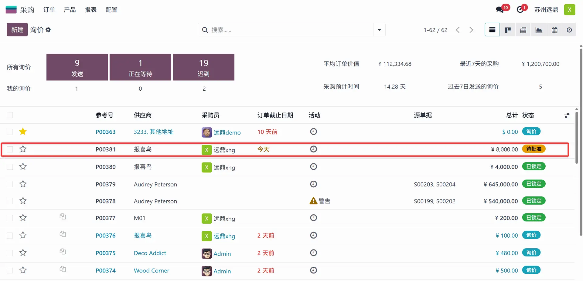583x281 pixels.
Task: Open the messages conversation icon
Action: tap(499, 10)
